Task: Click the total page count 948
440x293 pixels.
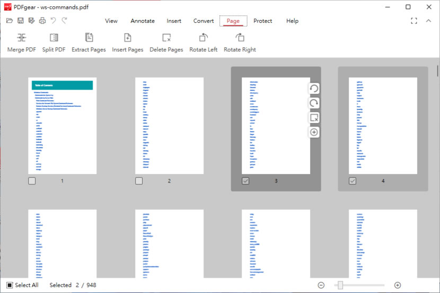Action: coord(92,285)
